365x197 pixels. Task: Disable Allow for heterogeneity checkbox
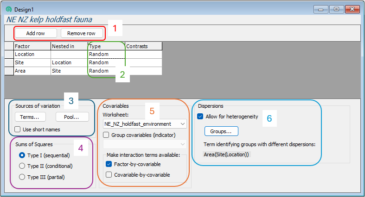click(200, 117)
